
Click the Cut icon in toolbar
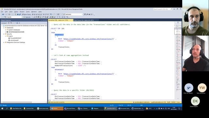(x=44, y=14)
